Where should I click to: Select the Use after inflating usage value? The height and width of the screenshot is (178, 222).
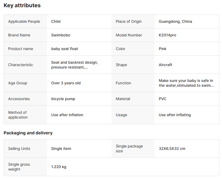175,115
